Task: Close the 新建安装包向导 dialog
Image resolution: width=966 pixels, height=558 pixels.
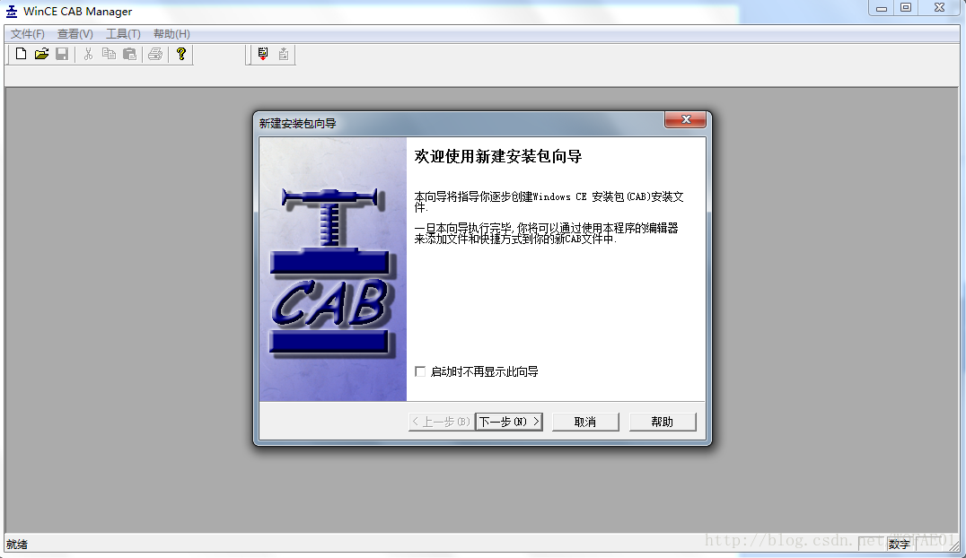Action: tap(686, 119)
